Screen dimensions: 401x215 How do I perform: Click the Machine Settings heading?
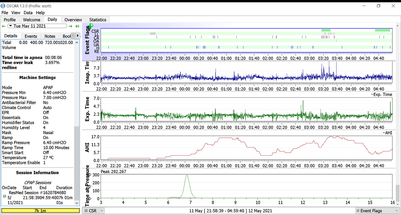click(37, 78)
